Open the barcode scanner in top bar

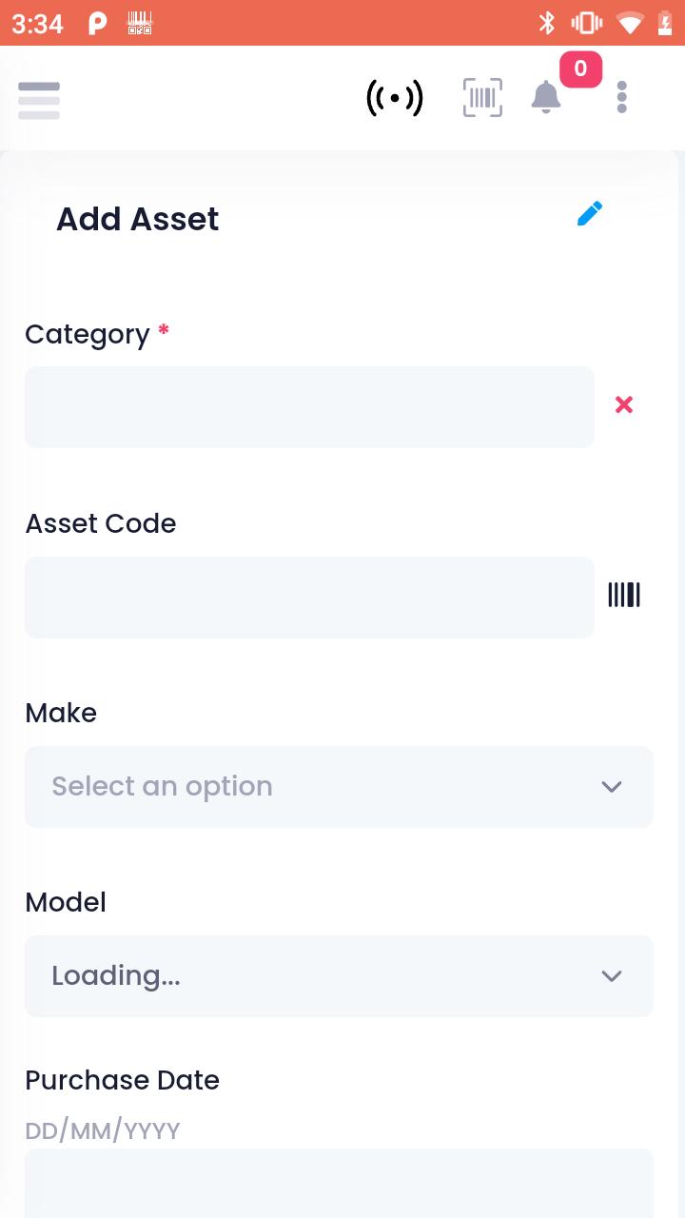[483, 98]
